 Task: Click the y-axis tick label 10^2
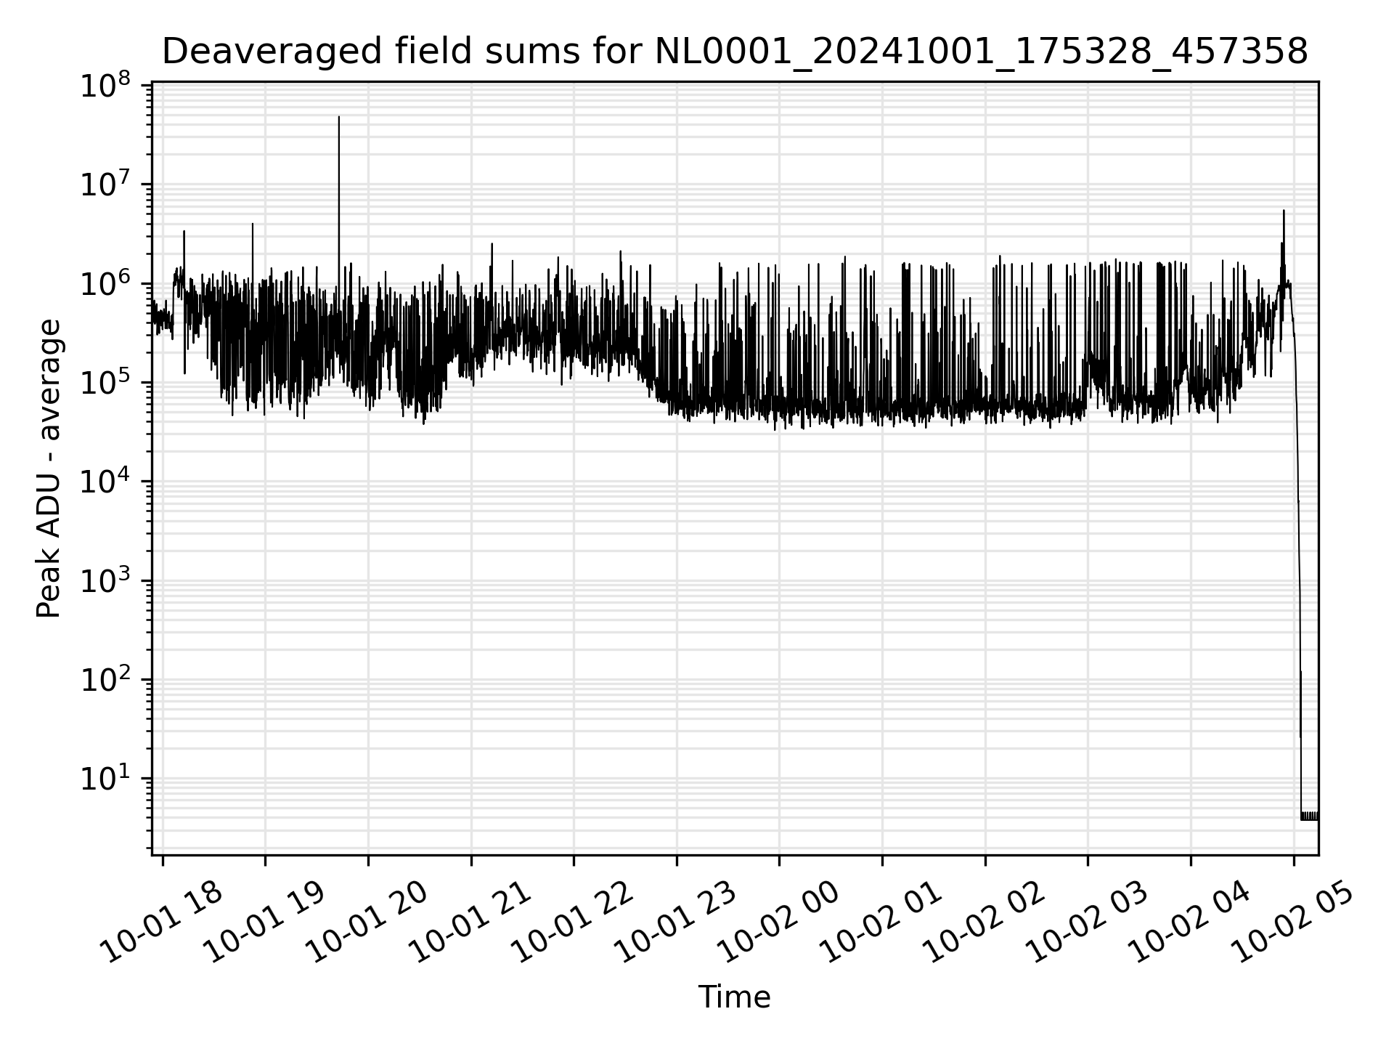[x=105, y=681]
